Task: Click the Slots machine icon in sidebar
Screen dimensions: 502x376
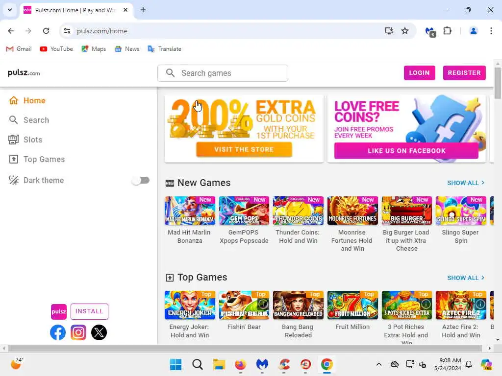Action: [13, 140]
